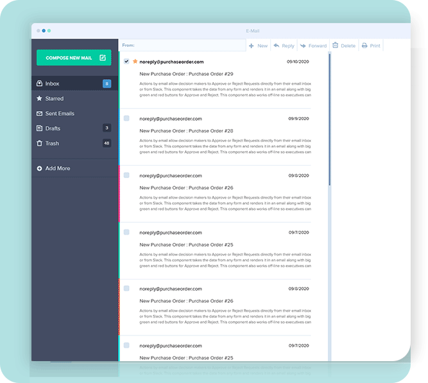428x383 pixels.
Task: Click the Drafts count badge 3
Action: (107, 128)
